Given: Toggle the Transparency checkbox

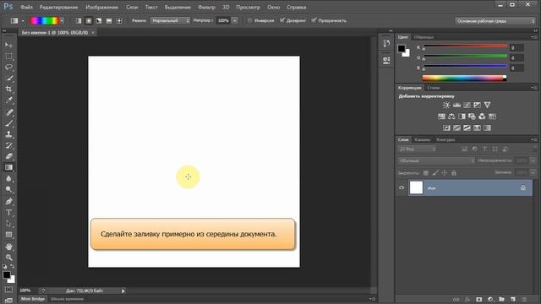Looking at the screenshot, I should 314,20.
